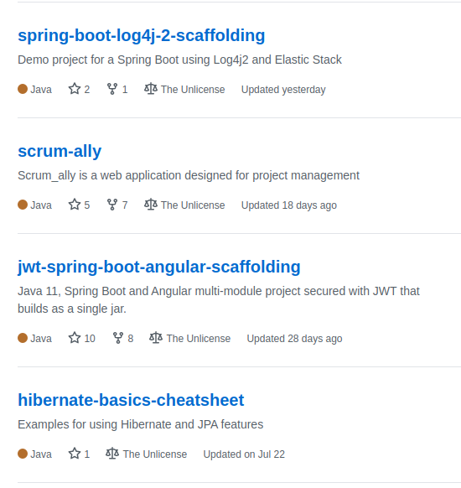
Task: Open the scrum-ally repository link
Action: click(60, 151)
